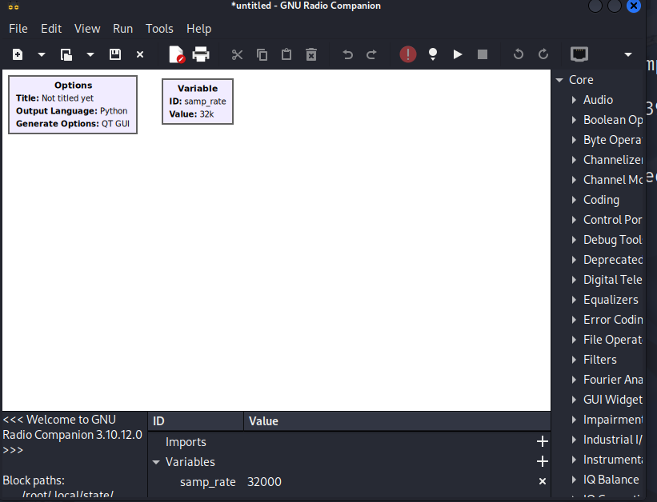Expand the Equalizers category

pos(574,300)
